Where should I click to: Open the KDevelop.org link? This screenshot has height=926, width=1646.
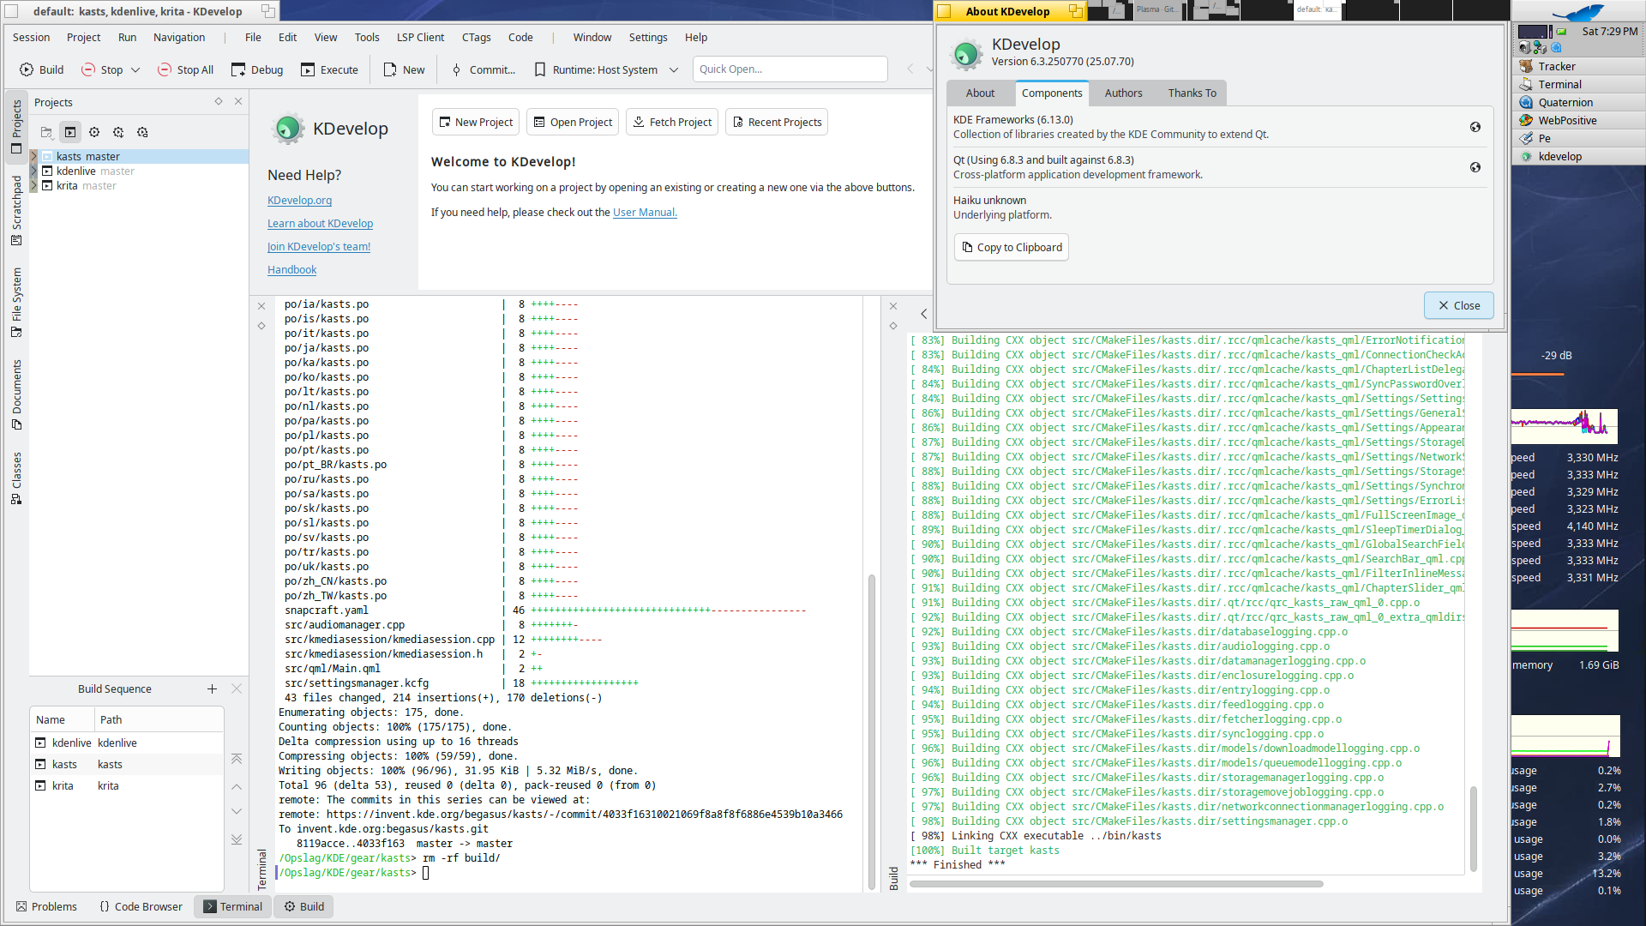pyautogui.click(x=299, y=200)
